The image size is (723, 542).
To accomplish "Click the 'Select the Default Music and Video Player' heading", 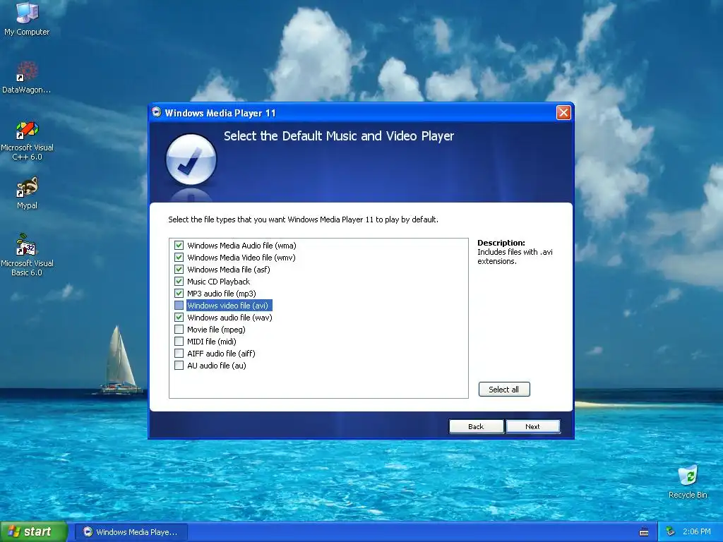I will [339, 136].
